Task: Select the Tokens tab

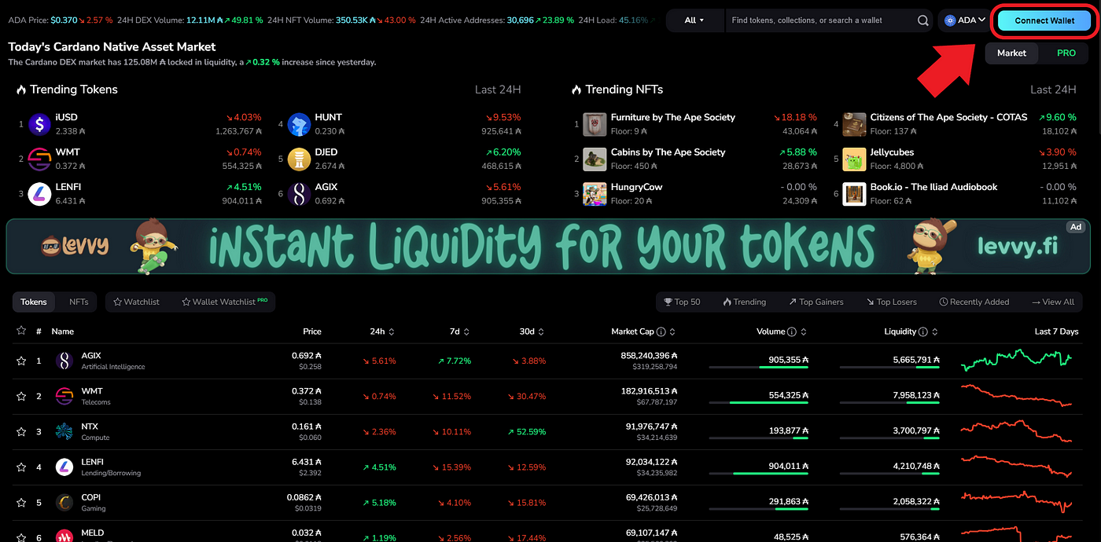Action: pyautogui.click(x=34, y=302)
